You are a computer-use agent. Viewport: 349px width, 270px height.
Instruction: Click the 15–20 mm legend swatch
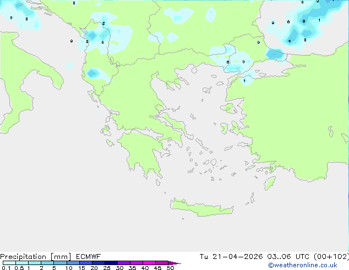(86, 263)
